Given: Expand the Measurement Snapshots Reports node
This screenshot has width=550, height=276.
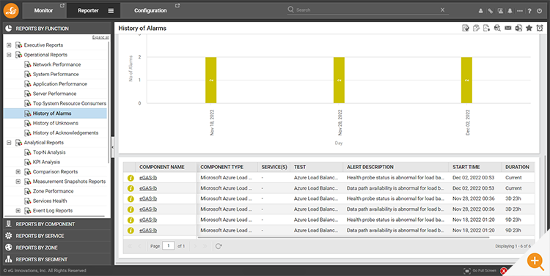Looking at the screenshot, I should pos(18,182).
